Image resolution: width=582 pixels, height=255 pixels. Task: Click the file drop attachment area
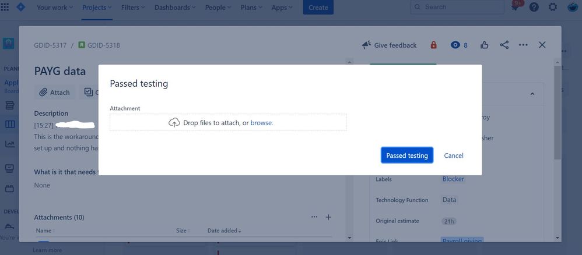point(228,122)
